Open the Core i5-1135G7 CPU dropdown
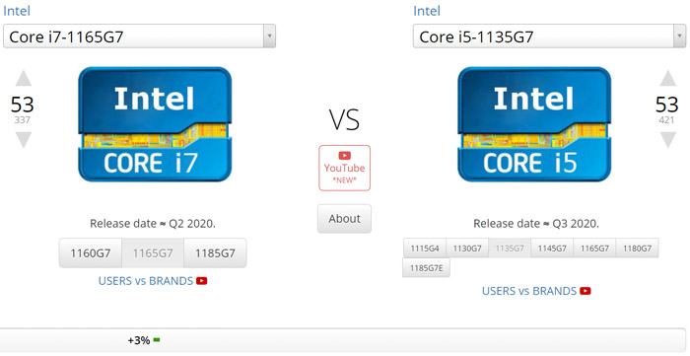The image size is (690, 356). click(x=549, y=36)
